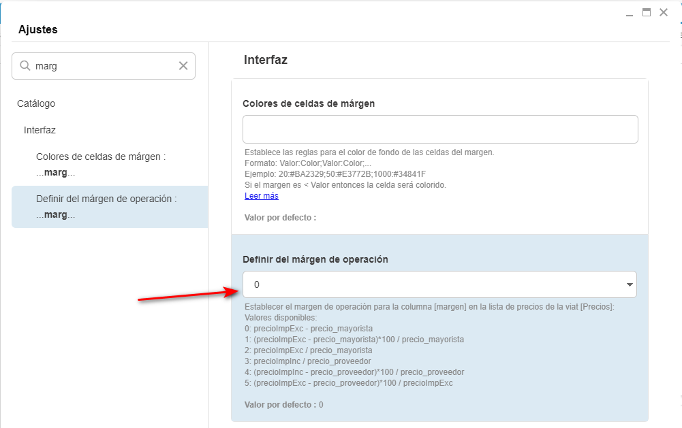The image size is (682, 428).
Task: Click the empty margin cell colors input
Action: (439, 129)
